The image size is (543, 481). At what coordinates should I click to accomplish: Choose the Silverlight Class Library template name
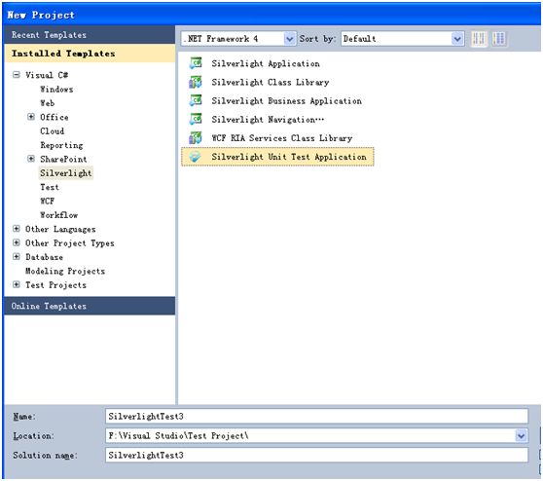271,82
